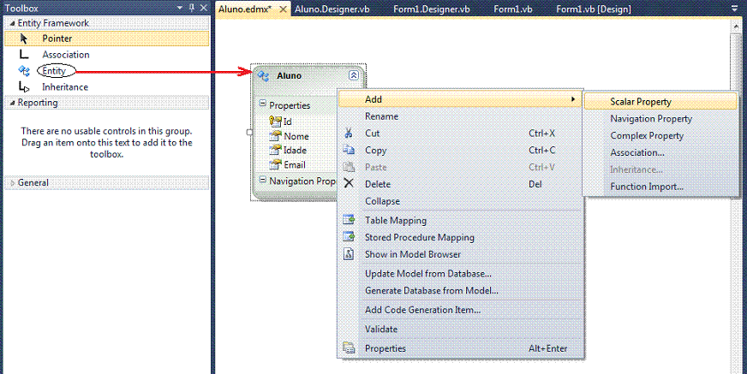Click the Nome property name
Screen dimensions: 747x374
click(x=296, y=136)
